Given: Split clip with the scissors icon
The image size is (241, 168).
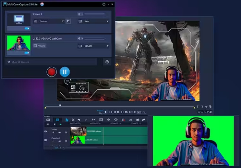Looking at the screenshot, I should tap(206, 107).
